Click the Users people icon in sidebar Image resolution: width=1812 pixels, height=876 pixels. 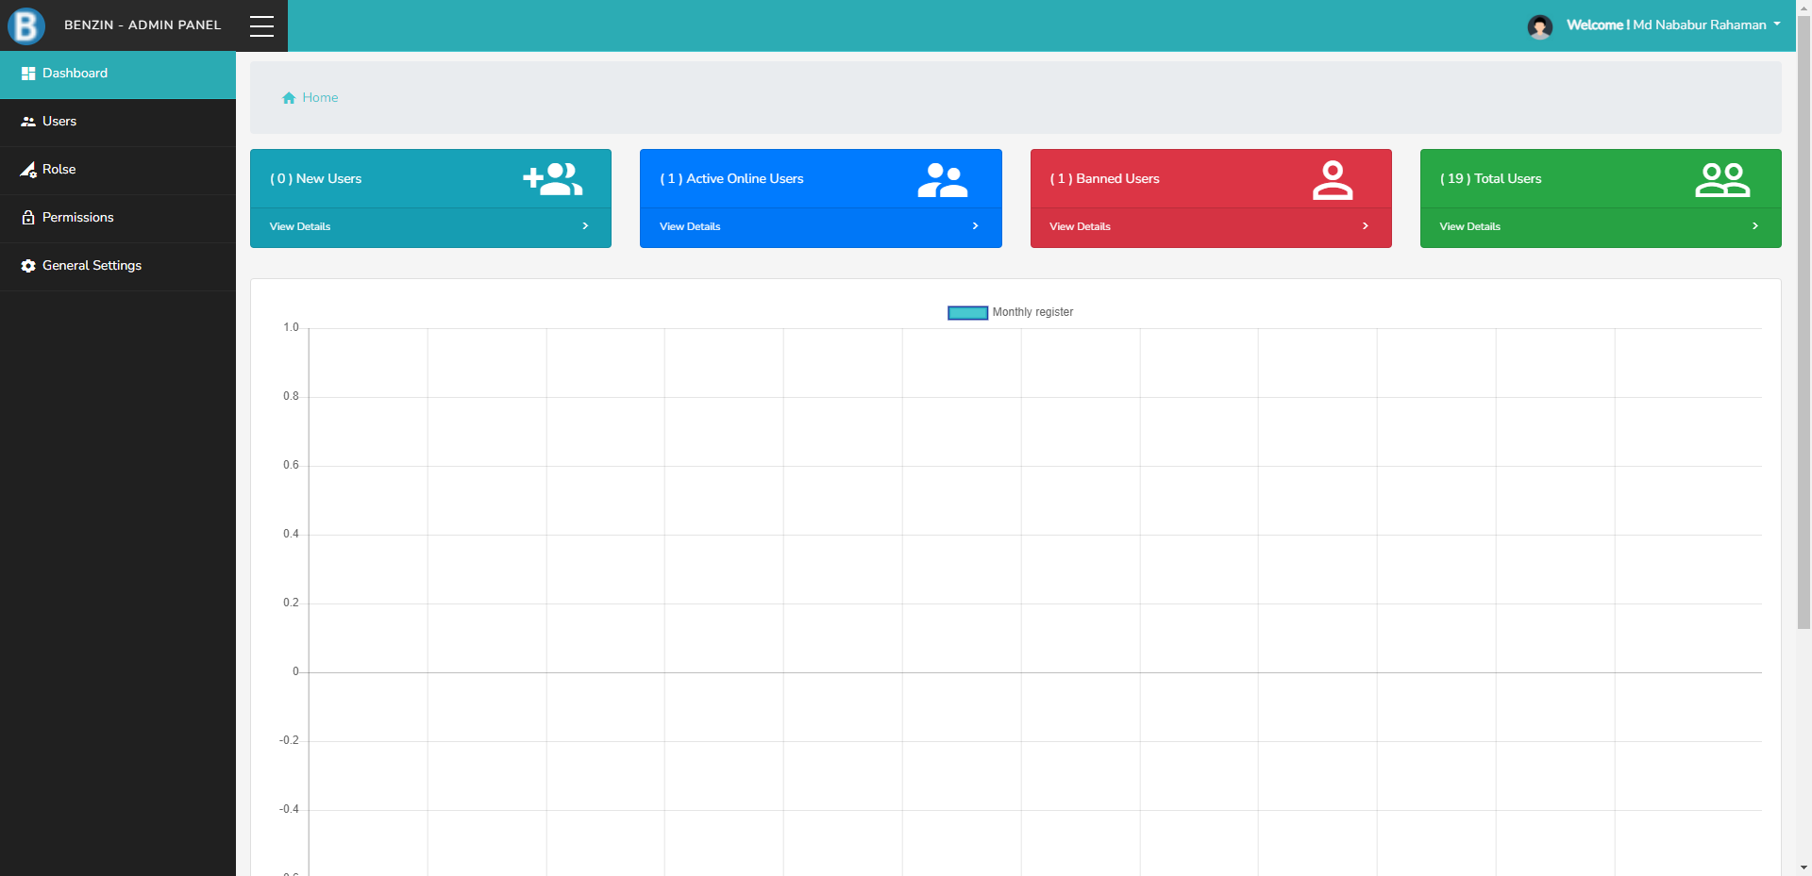pyautogui.click(x=28, y=122)
